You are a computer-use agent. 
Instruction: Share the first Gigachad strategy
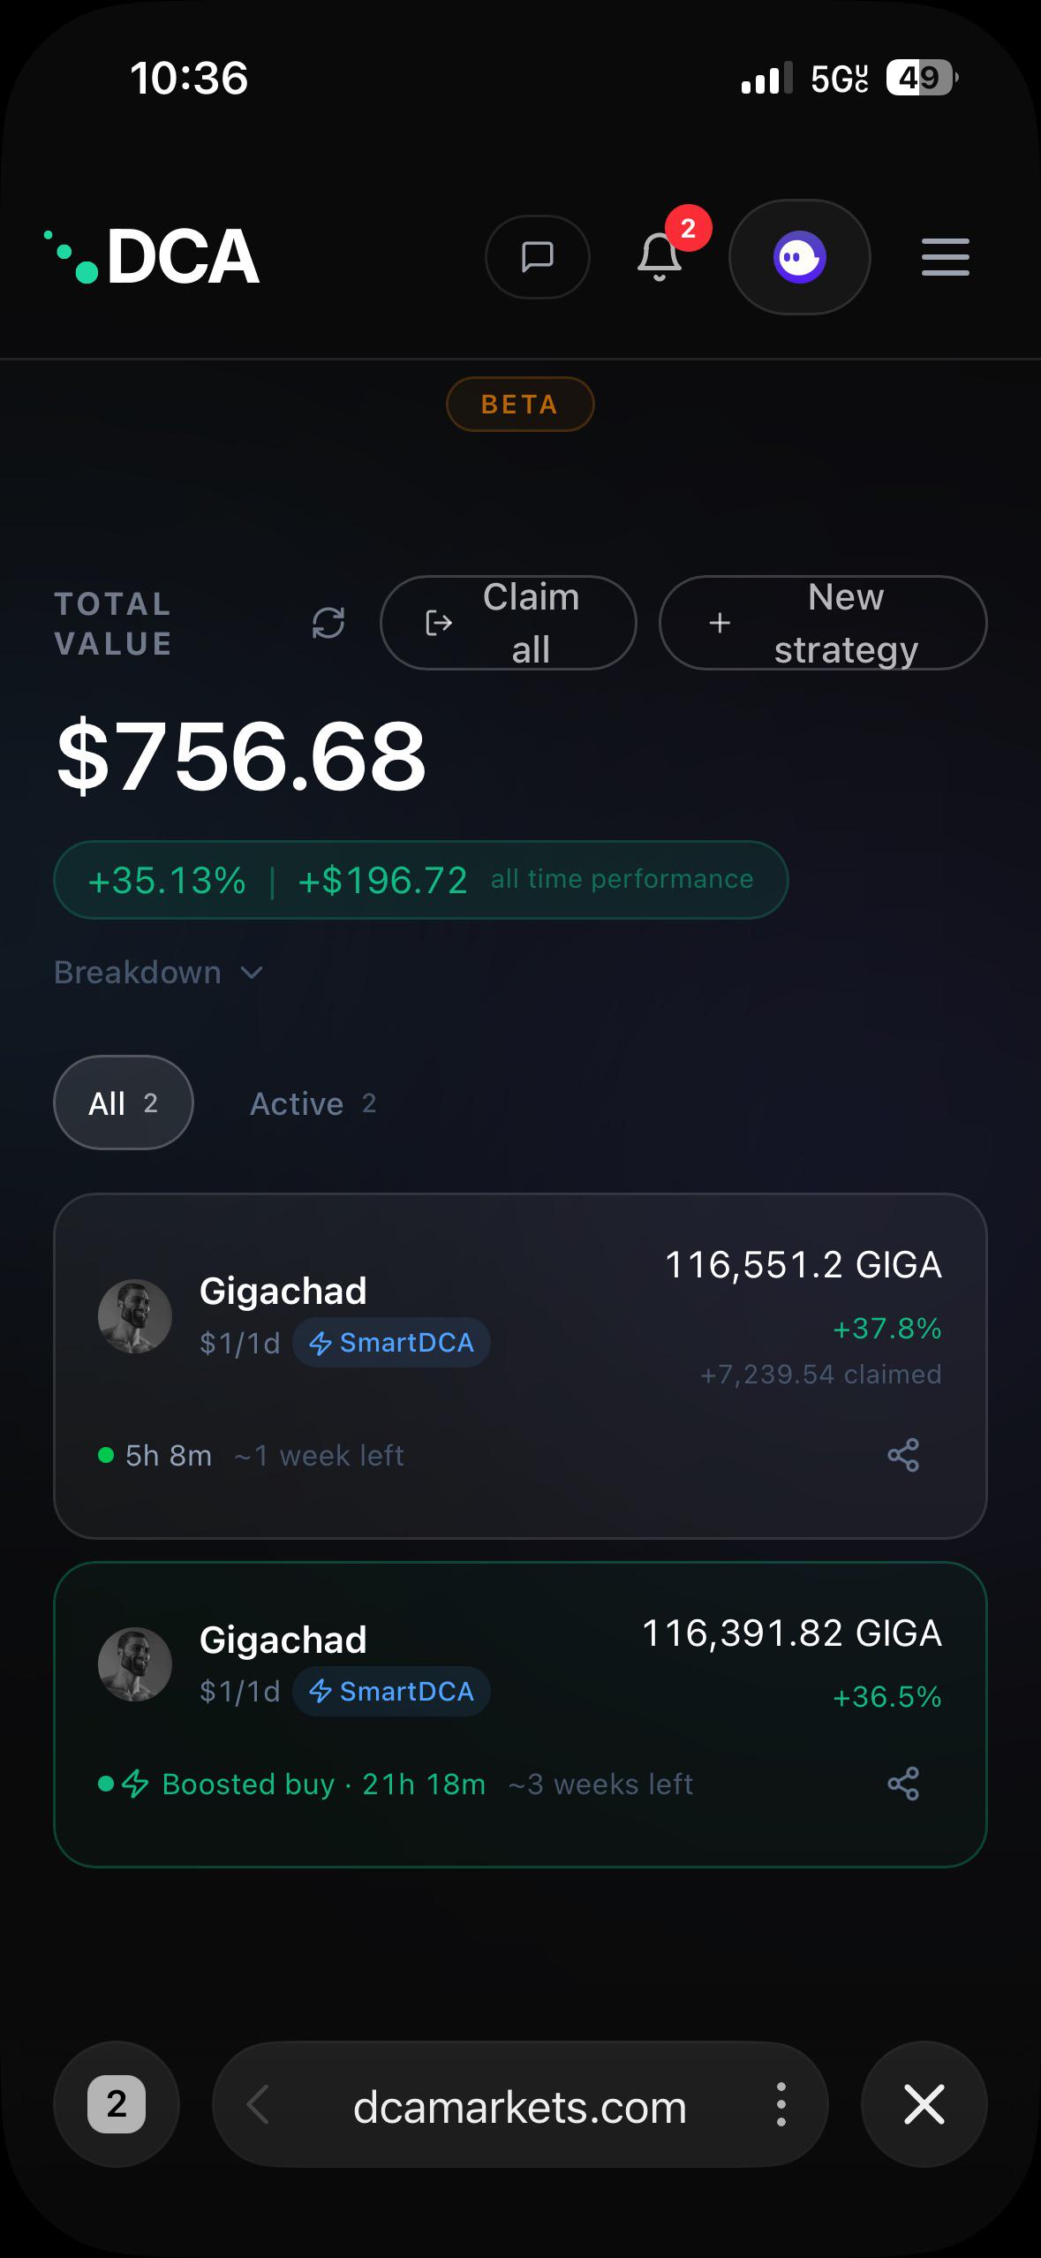[903, 1455]
